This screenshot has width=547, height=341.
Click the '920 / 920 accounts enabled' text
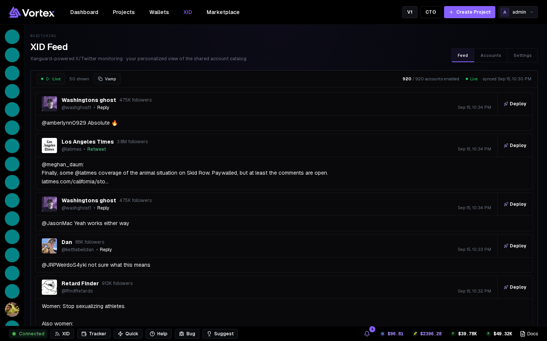(431, 79)
